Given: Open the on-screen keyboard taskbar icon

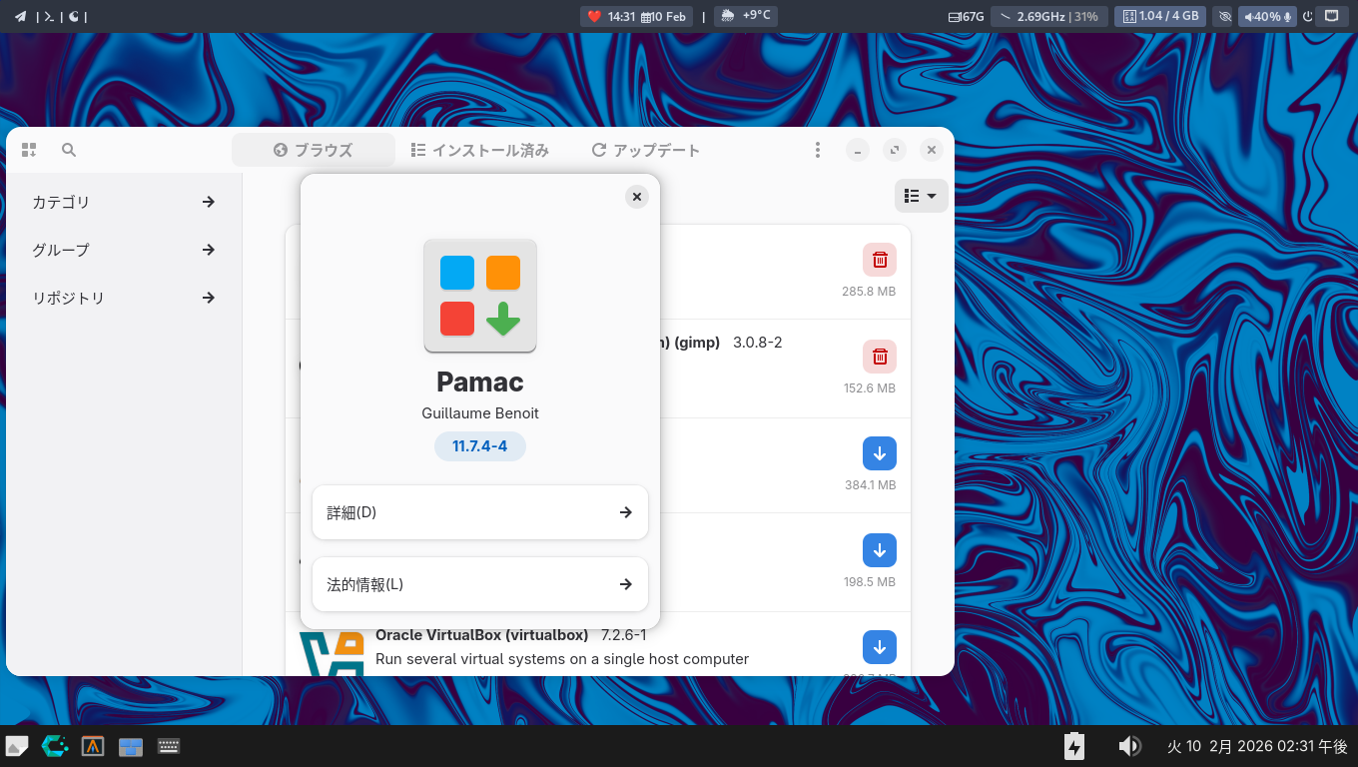Looking at the screenshot, I should (x=169, y=746).
